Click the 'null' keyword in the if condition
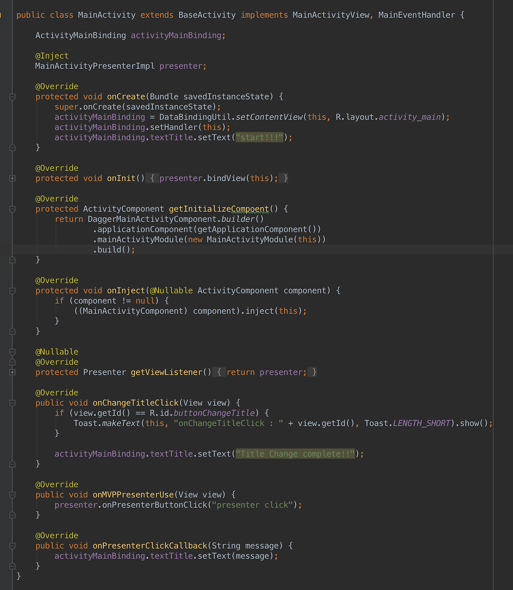Image resolution: width=513 pixels, height=590 pixels. pyautogui.click(x=145, y=301)
